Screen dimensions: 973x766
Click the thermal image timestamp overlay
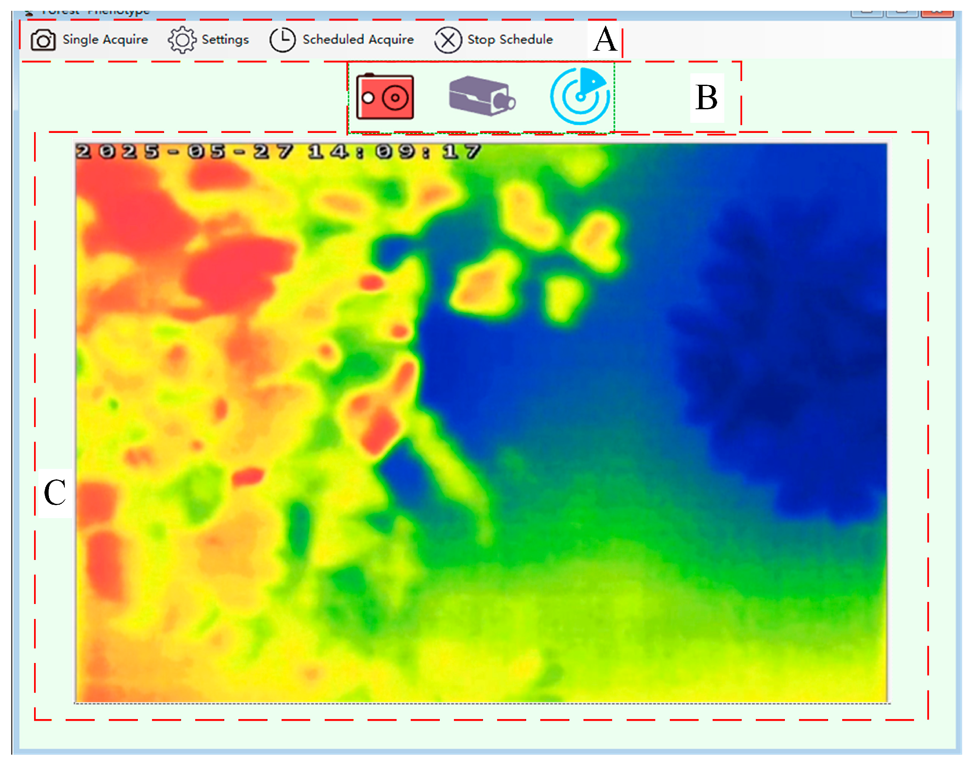[278, 152]
